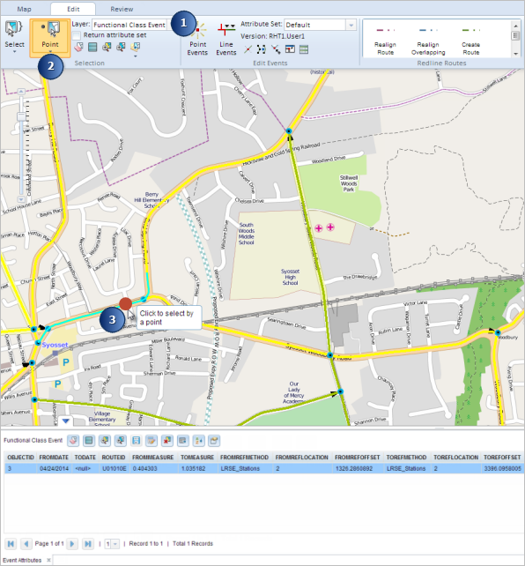Go to last page of records
Viewport: 525px width, 566px height.
(x=87, y=544)
